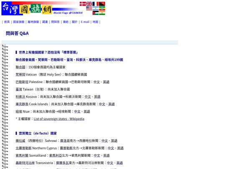226x169 pixels.
Task: Open 首頁 in the navigation bar
Action: [7, 22]
